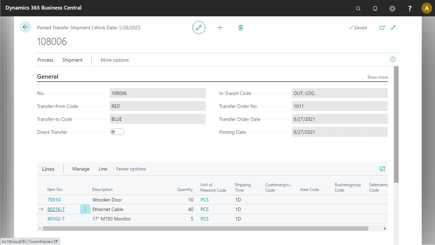Click the Quantity column header
This screenshot has width=435, height=245.
click(185, 190)
